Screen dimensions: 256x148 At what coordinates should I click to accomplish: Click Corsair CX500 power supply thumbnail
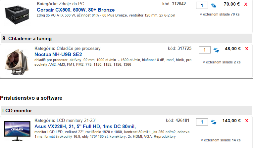pos(17,15)
